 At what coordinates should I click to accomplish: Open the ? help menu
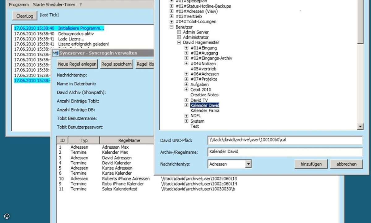point(81,5)
